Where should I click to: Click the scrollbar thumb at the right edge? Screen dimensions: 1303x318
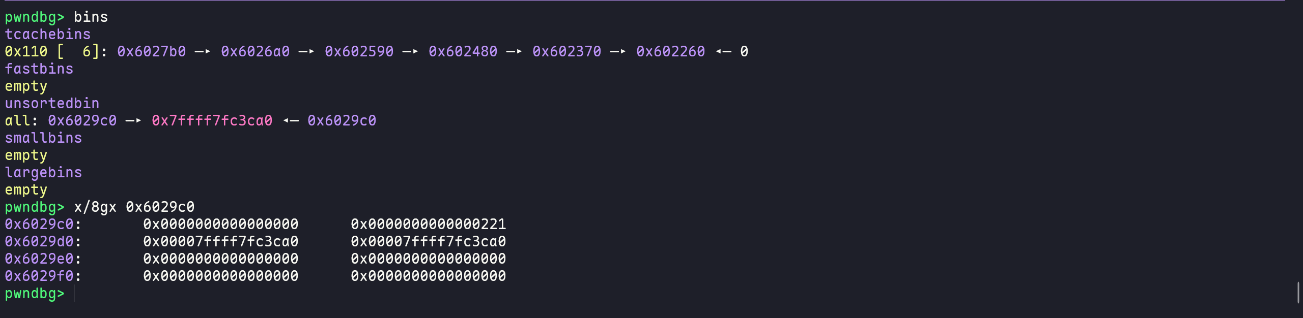tap(1298, 293)
